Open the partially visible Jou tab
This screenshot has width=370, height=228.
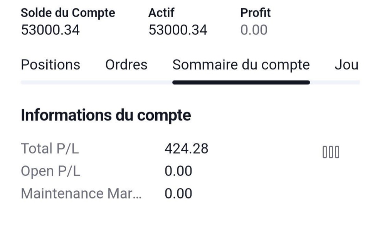[x=346, y=64]
